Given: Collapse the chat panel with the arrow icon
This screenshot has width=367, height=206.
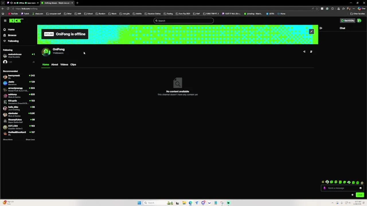Looking at the screenshot, I should click(321, 28).
